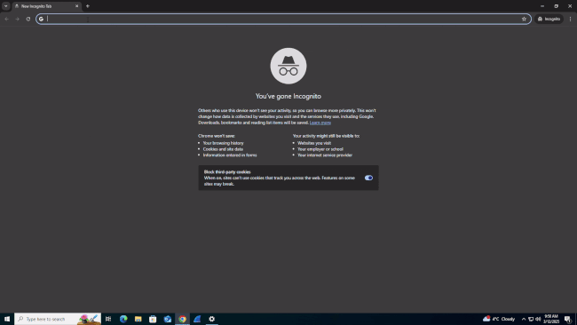Click 'Information entered in forms' list item
Viewport: 577px width, 325px height.
click(x=230, y=155)
